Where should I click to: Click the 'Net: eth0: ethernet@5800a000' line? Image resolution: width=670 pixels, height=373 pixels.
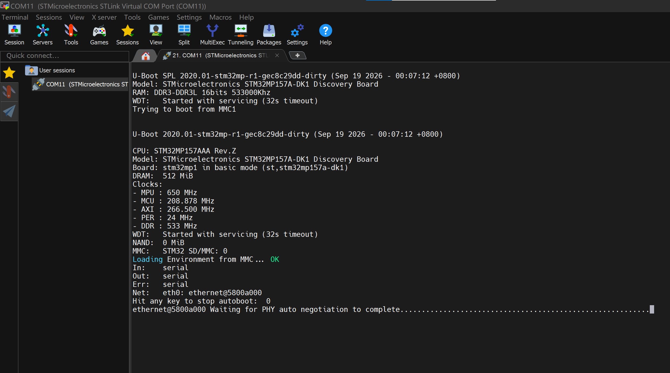click(197, 293)
